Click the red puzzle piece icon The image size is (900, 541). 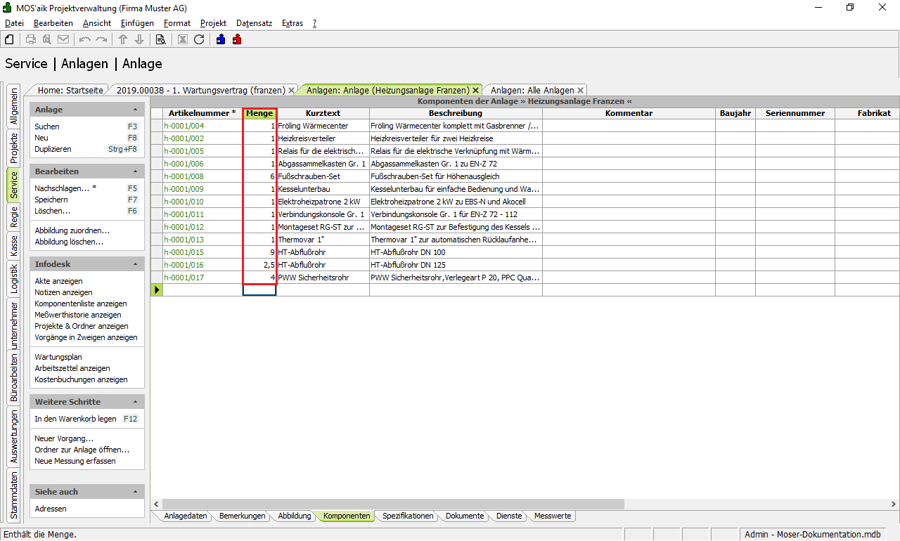(x=237, y=39)
